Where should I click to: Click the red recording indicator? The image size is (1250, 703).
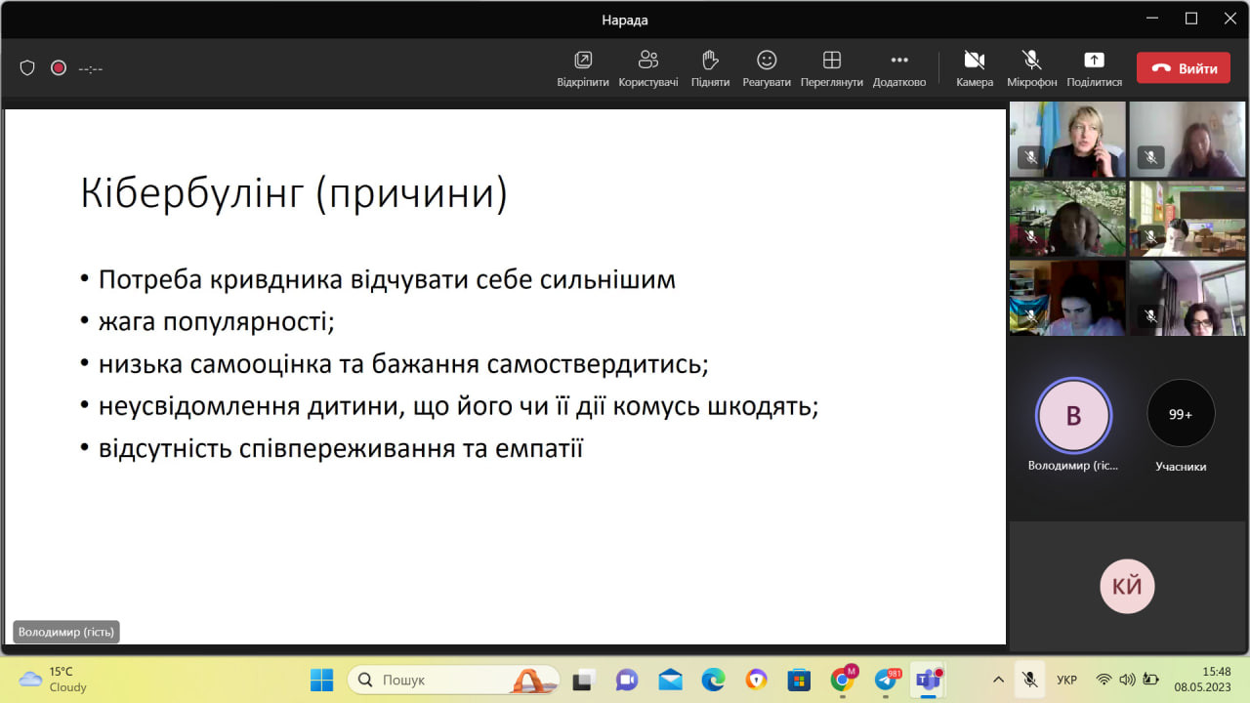click(x=59, y=68)
